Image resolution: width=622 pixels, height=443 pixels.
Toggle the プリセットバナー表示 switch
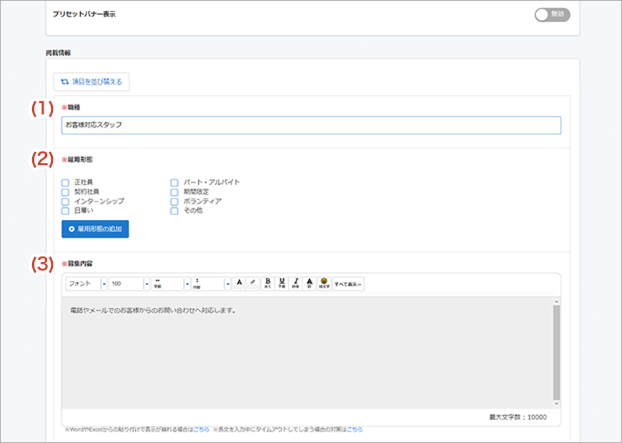pos(552,14)
